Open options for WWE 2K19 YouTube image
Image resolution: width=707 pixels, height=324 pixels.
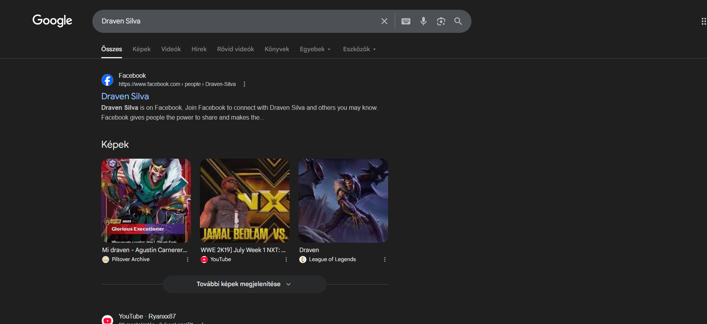pos(286,260)
